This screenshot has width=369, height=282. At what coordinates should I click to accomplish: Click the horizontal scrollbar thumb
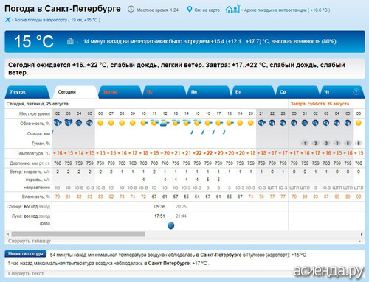78,234
